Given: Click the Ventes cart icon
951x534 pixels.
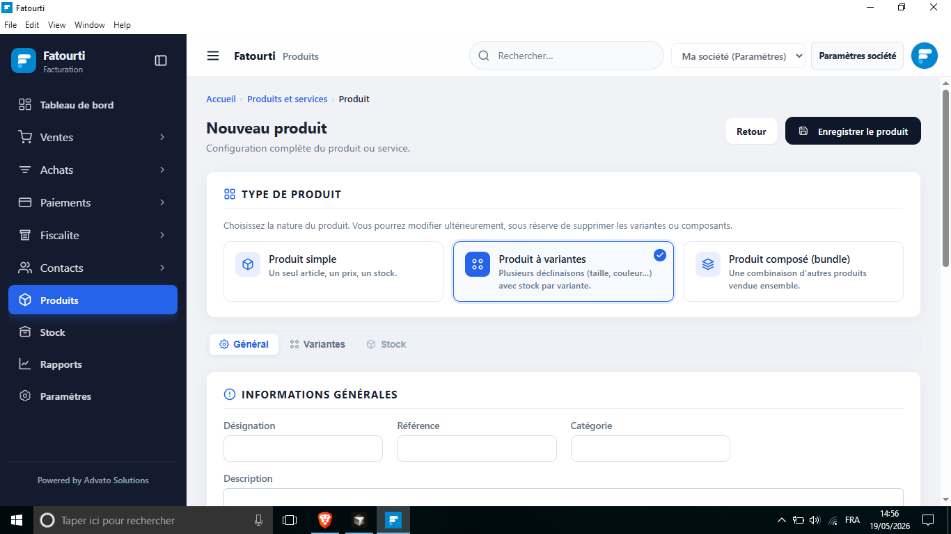Looking at the screenshot, I should tap(25, 137).
